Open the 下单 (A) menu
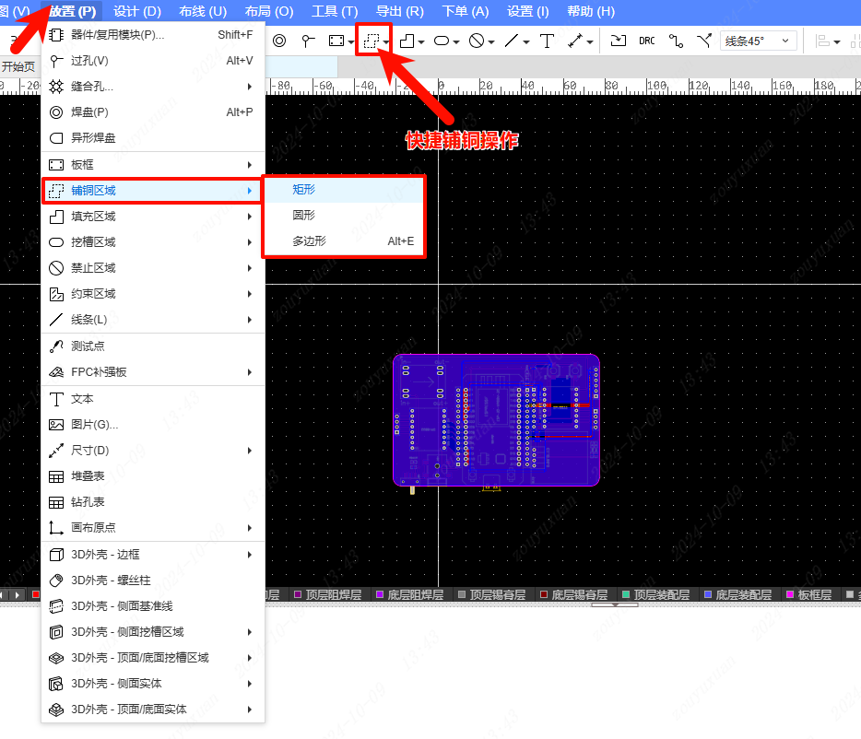 466,11
